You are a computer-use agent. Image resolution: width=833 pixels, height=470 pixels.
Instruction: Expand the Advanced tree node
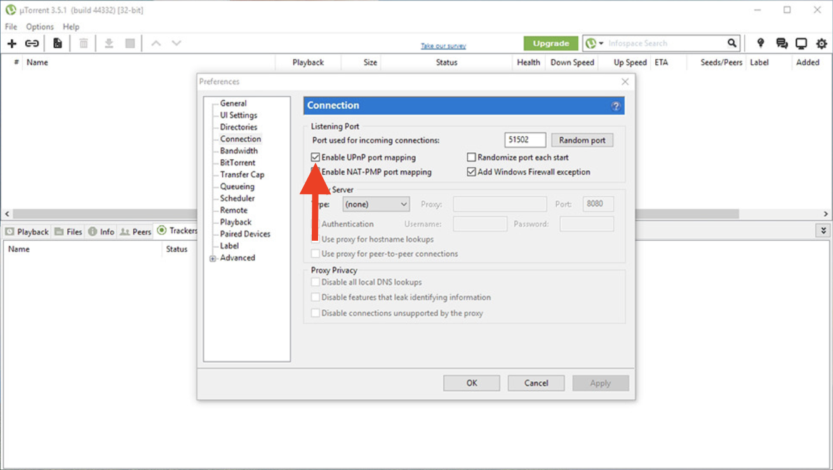(213, 258)
